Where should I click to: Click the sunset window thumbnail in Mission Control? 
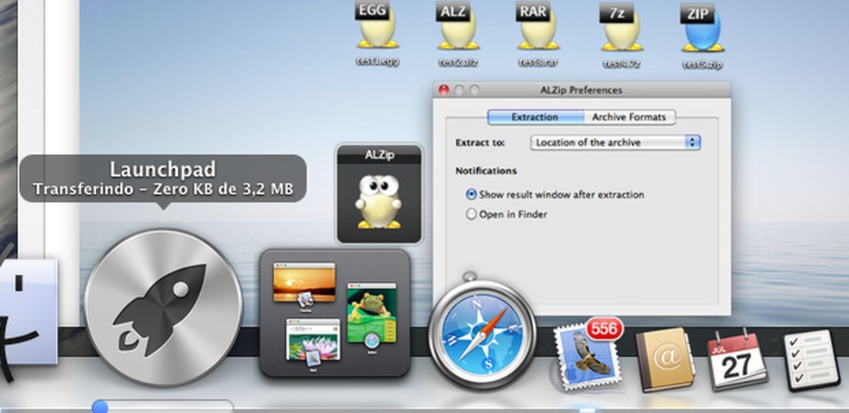304,282
